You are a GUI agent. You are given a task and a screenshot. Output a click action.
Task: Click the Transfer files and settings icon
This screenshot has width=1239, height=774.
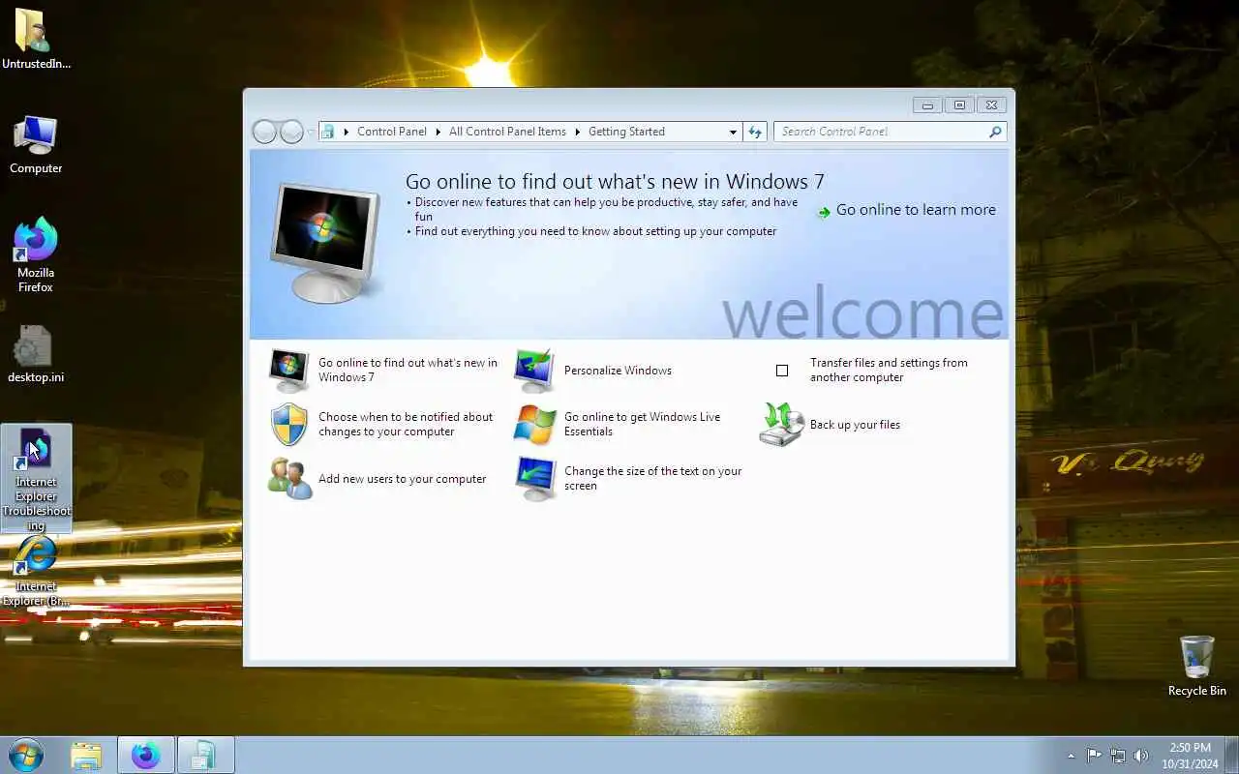pyautogui.click(x=782, y=371)
